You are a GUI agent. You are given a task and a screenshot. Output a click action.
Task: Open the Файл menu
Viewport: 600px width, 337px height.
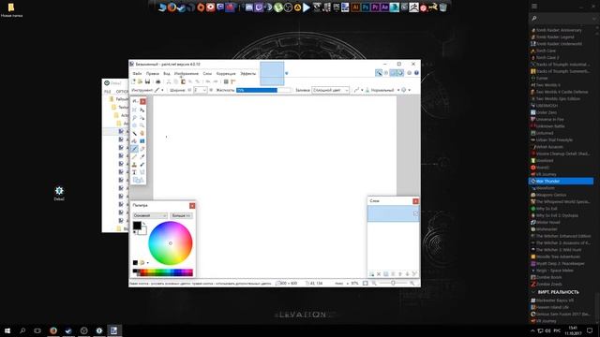point(137,73)
